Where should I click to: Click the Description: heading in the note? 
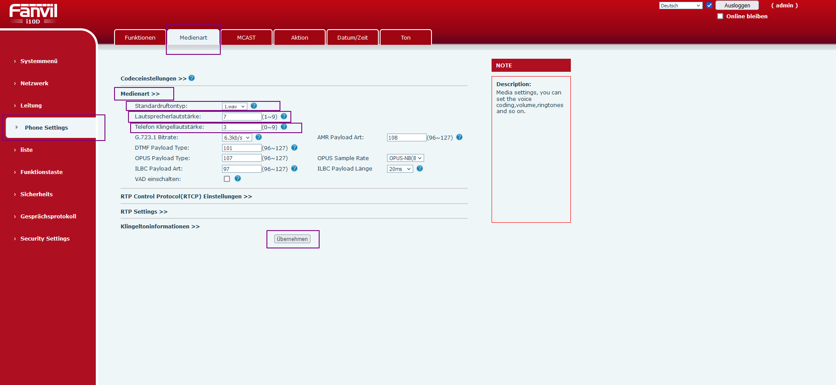coord(514,84)
